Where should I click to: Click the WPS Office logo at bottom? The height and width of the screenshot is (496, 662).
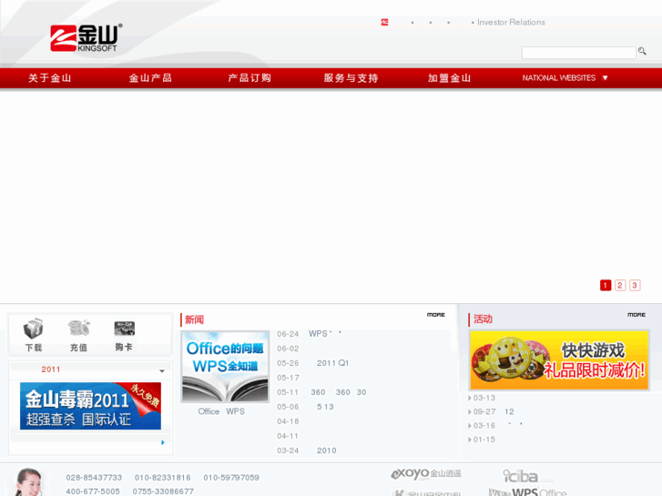pyautogui.click(x=528, y=492)
